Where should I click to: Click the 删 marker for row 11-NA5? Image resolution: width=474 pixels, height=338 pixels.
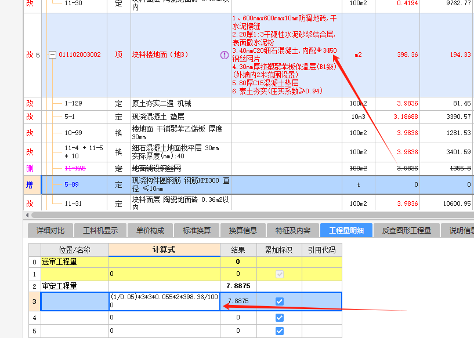point(30,168)
